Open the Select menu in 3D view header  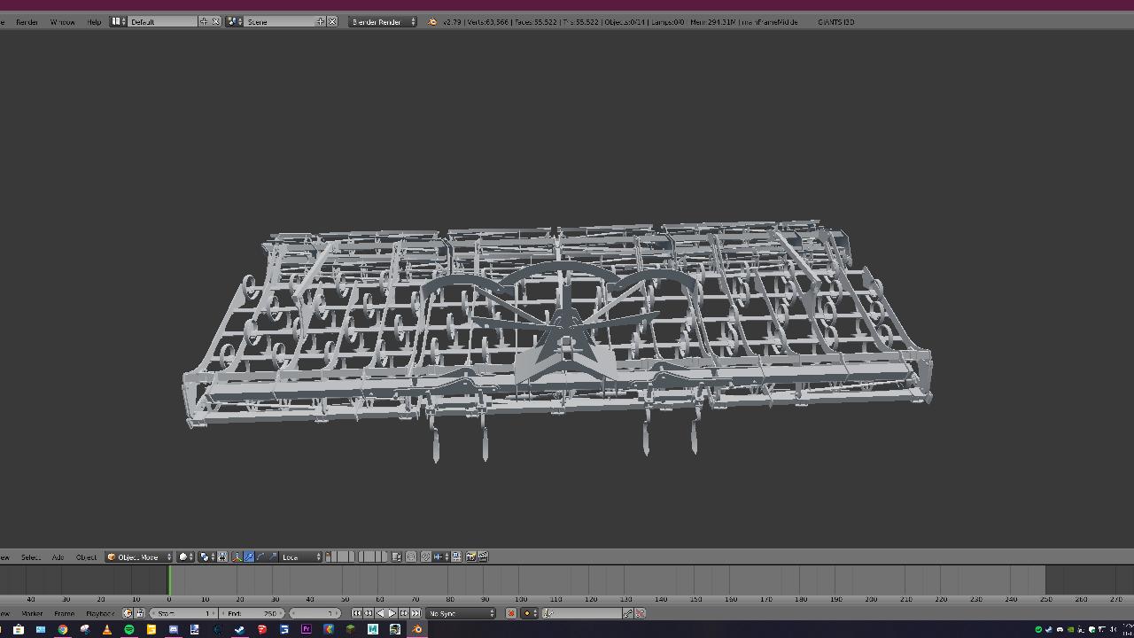click(31, 556)
